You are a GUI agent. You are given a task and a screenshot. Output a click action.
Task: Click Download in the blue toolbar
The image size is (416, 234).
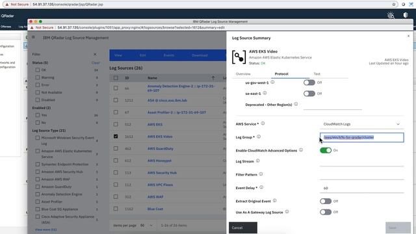coord(200,55)
